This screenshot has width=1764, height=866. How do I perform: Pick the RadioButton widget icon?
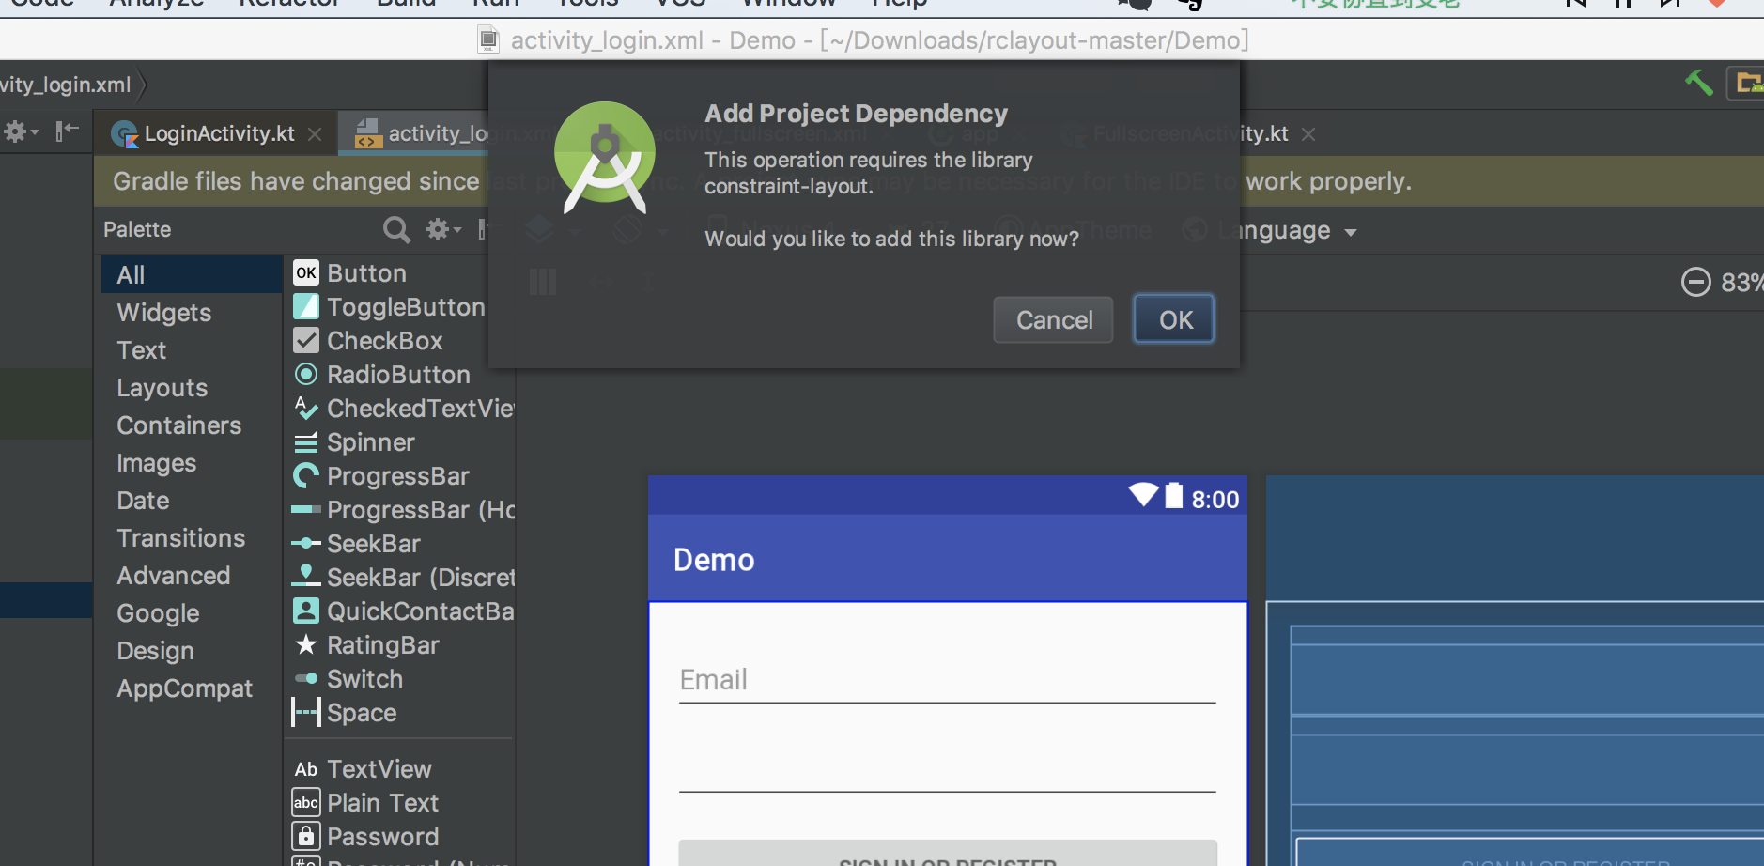point(306,374)
